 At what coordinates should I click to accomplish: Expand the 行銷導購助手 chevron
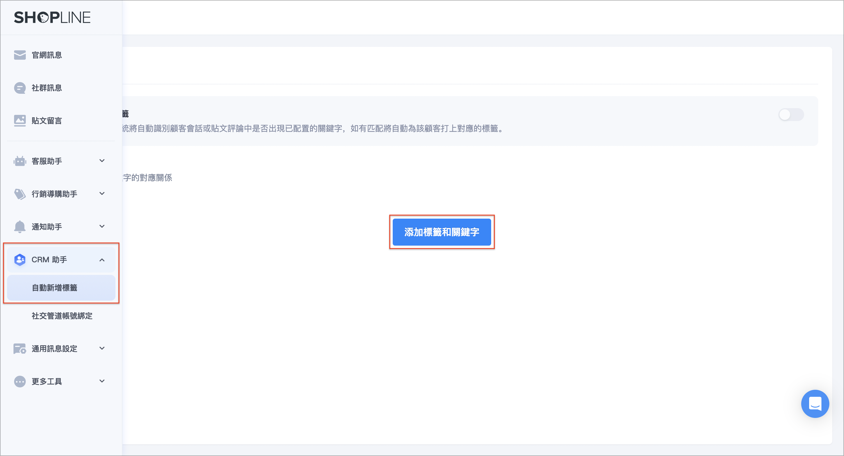[x=102, y=194]
